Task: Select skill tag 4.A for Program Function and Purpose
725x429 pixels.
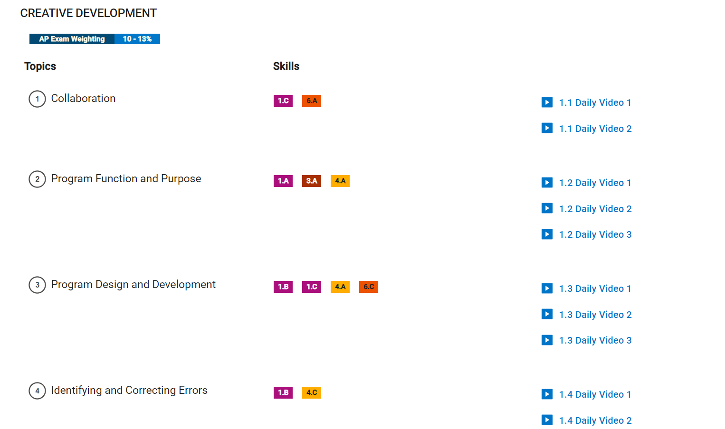Action: click(x=340, y=181)
